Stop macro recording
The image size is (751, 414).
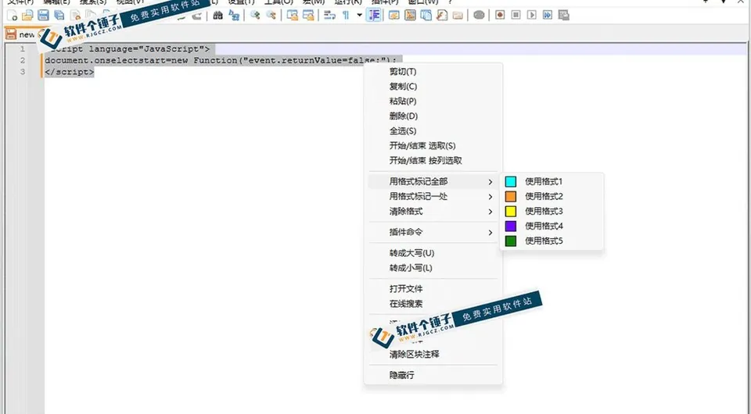[516, 16]
